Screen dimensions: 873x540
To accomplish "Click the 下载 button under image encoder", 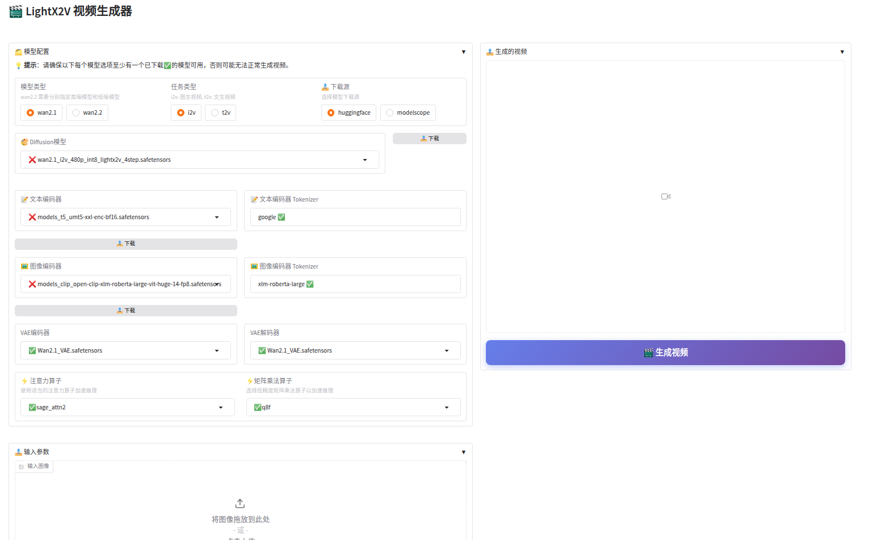I will click(126, 311).
